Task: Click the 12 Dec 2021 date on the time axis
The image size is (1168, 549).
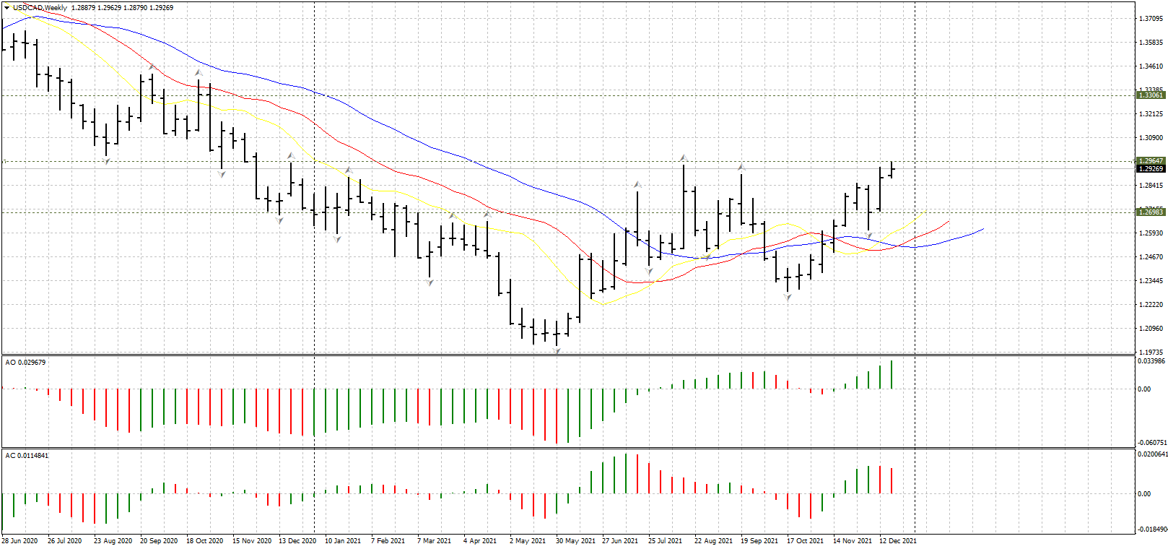Action: point(897,540)
